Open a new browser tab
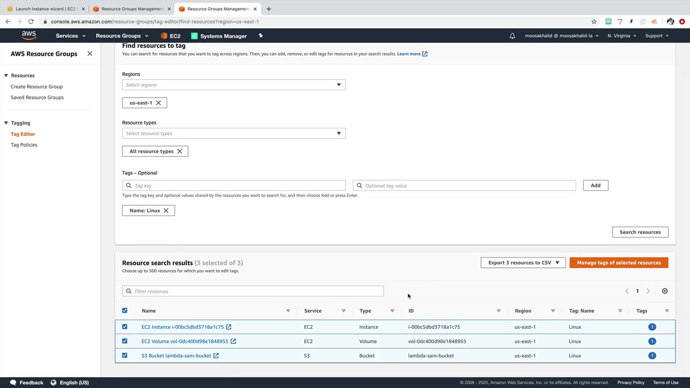This screenshot has height=388, width=690. (268, 9)
